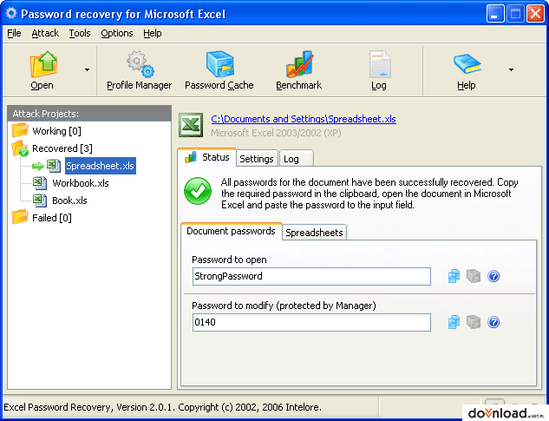Launch the Benchmark tool
549x421 pixels.
coord(298,70)
